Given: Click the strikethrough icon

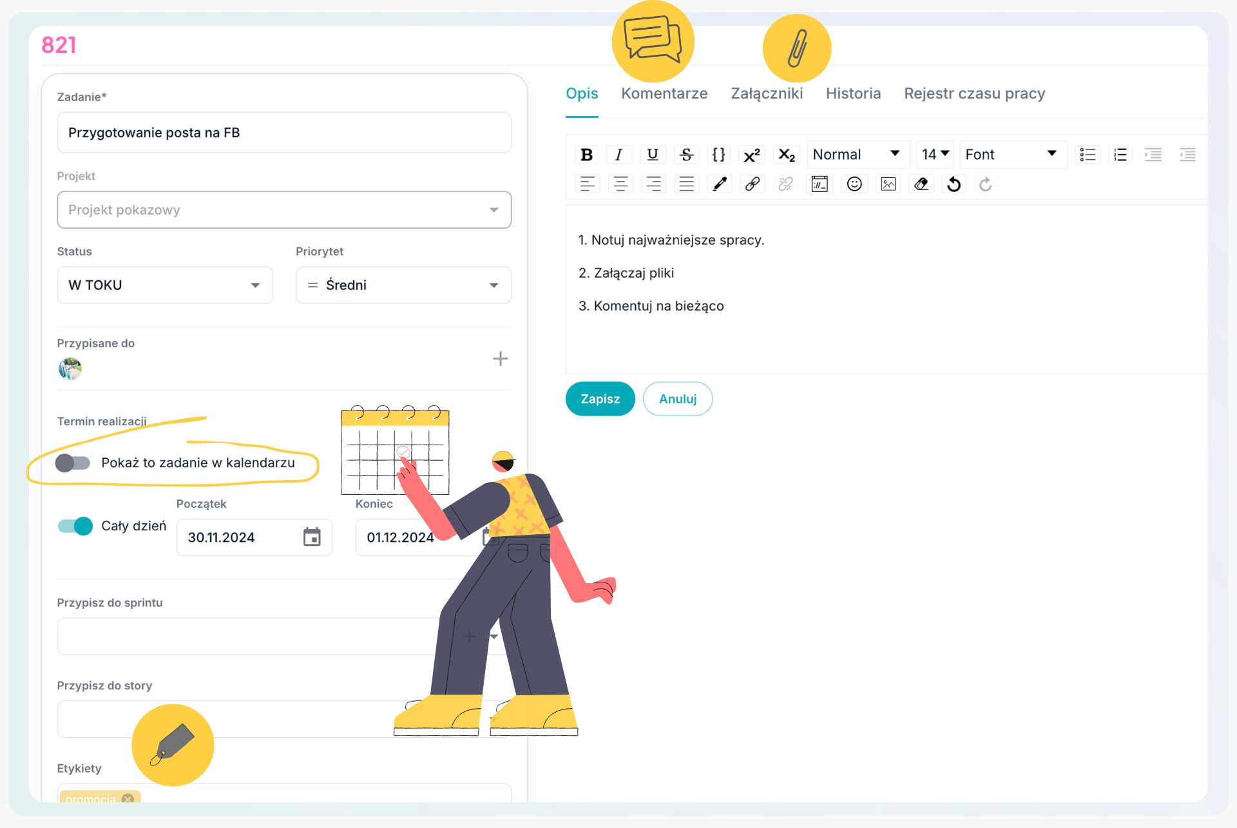Looking at the screenshot, I should point(686,155).
